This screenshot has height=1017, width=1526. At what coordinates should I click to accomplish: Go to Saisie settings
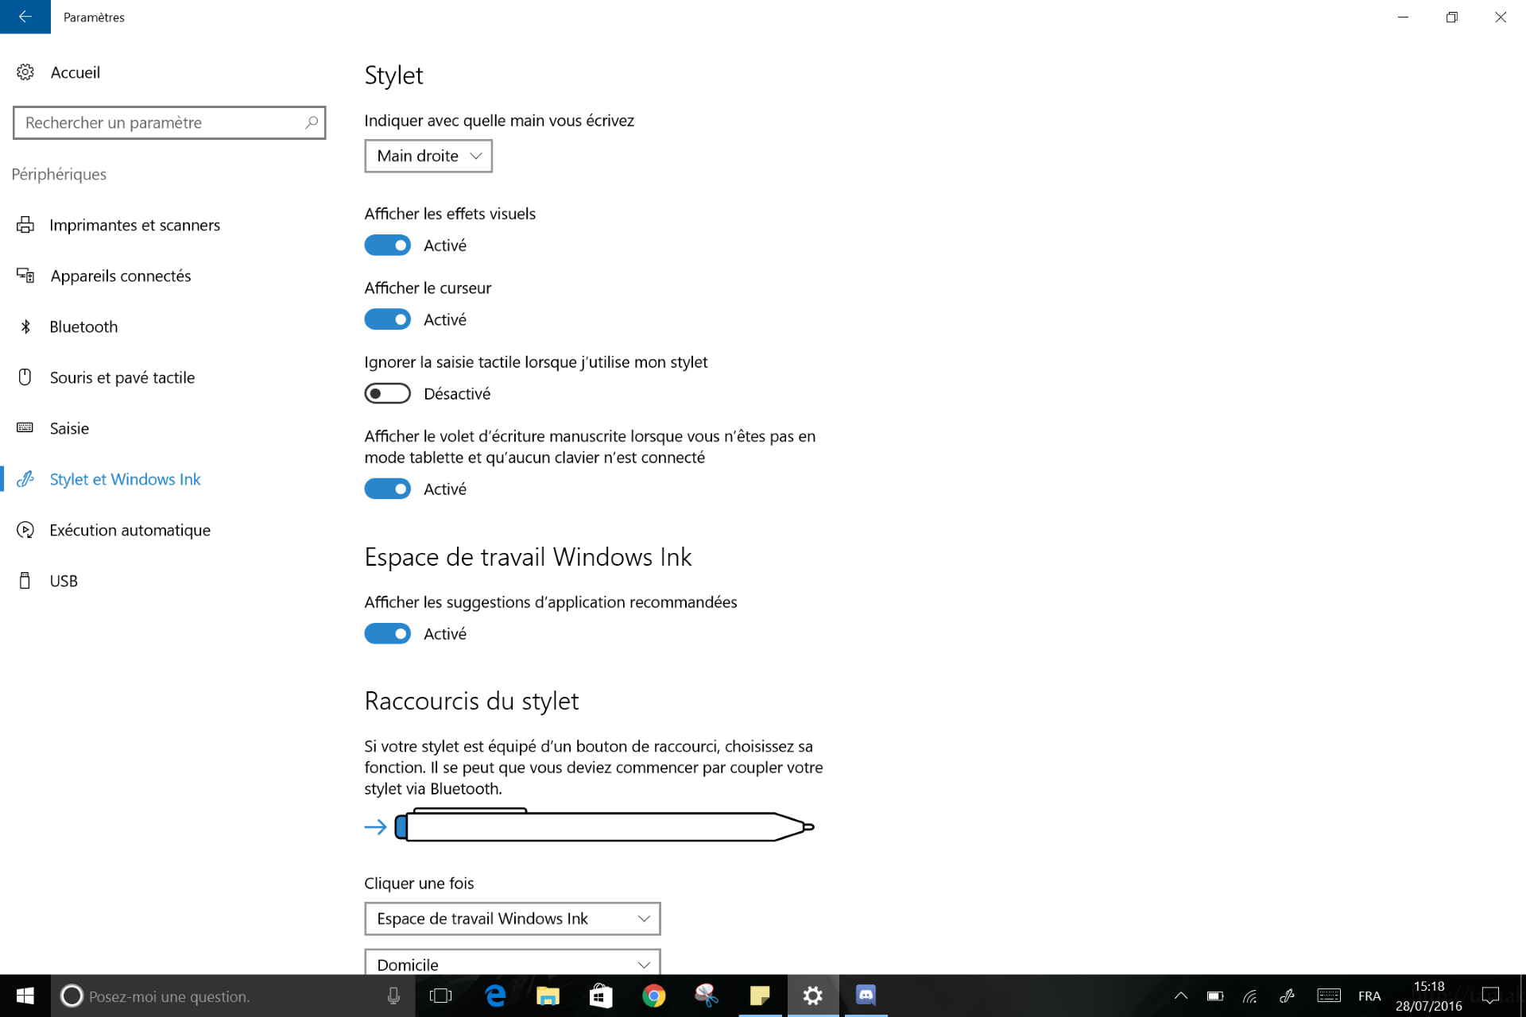pos(69,428)
